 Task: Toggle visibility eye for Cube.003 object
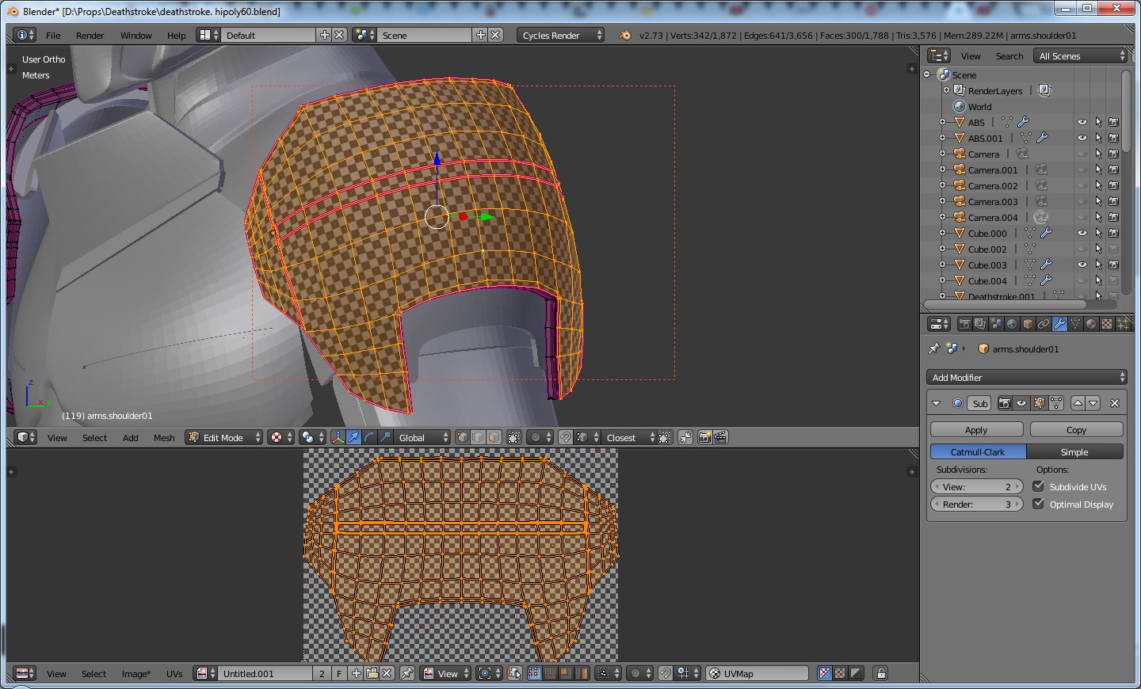click(x=1082, y=265)
